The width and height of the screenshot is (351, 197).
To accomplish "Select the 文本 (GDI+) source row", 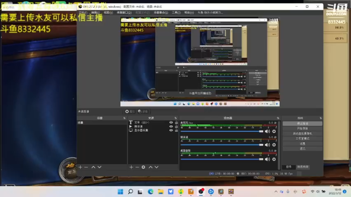I will click(x=153, y=123).
